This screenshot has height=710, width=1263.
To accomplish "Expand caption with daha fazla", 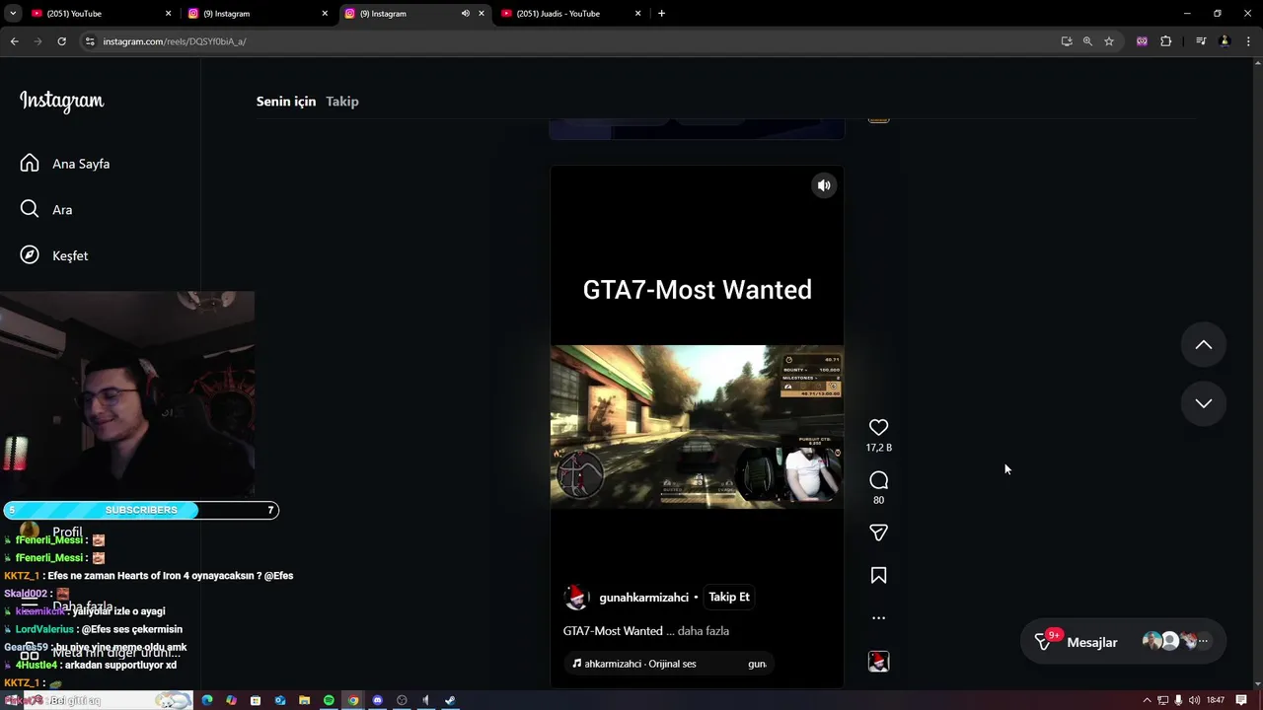I will click(704, 631).
